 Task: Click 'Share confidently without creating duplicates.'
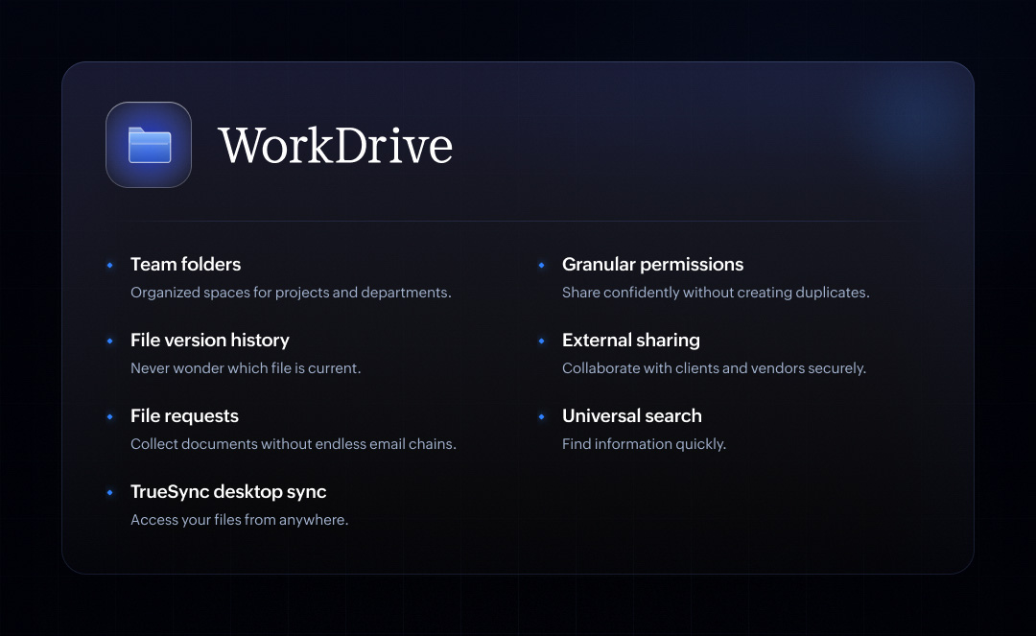click(716, 293)
